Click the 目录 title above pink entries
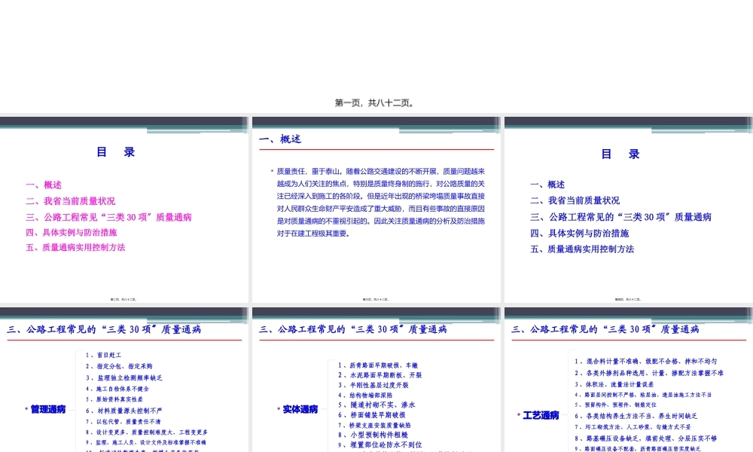This screenshot has height=452, width=753. click(x=116, y=152)
